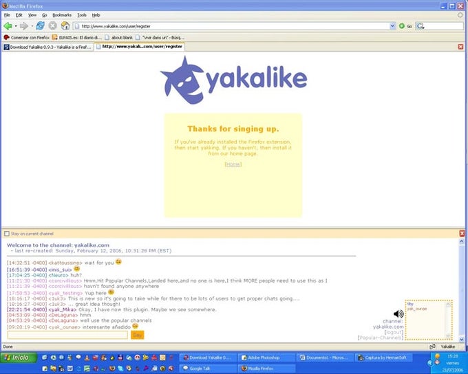Screen dimensions: 468x374
Task: Click the smiley in the inis_sui message
Action: 76,269
